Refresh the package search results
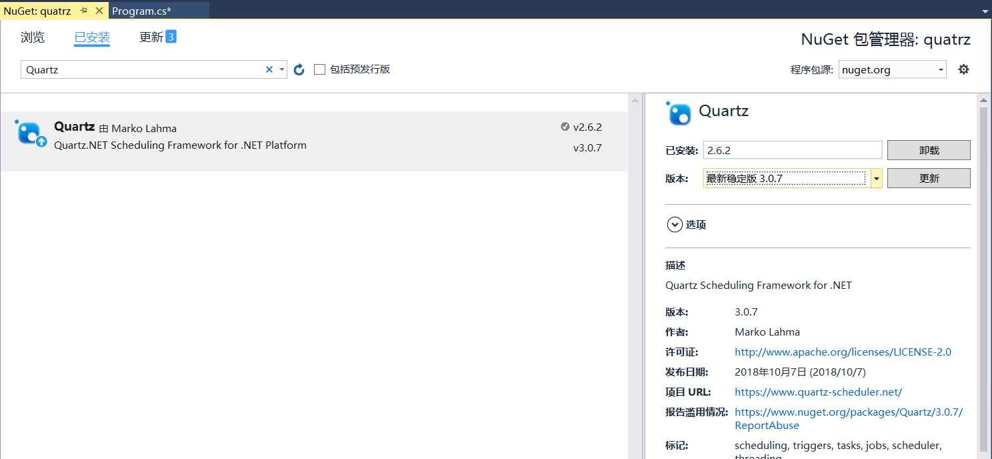Image resolution: width=992 pixels, height=459 pixels. (x=299, y=69)
